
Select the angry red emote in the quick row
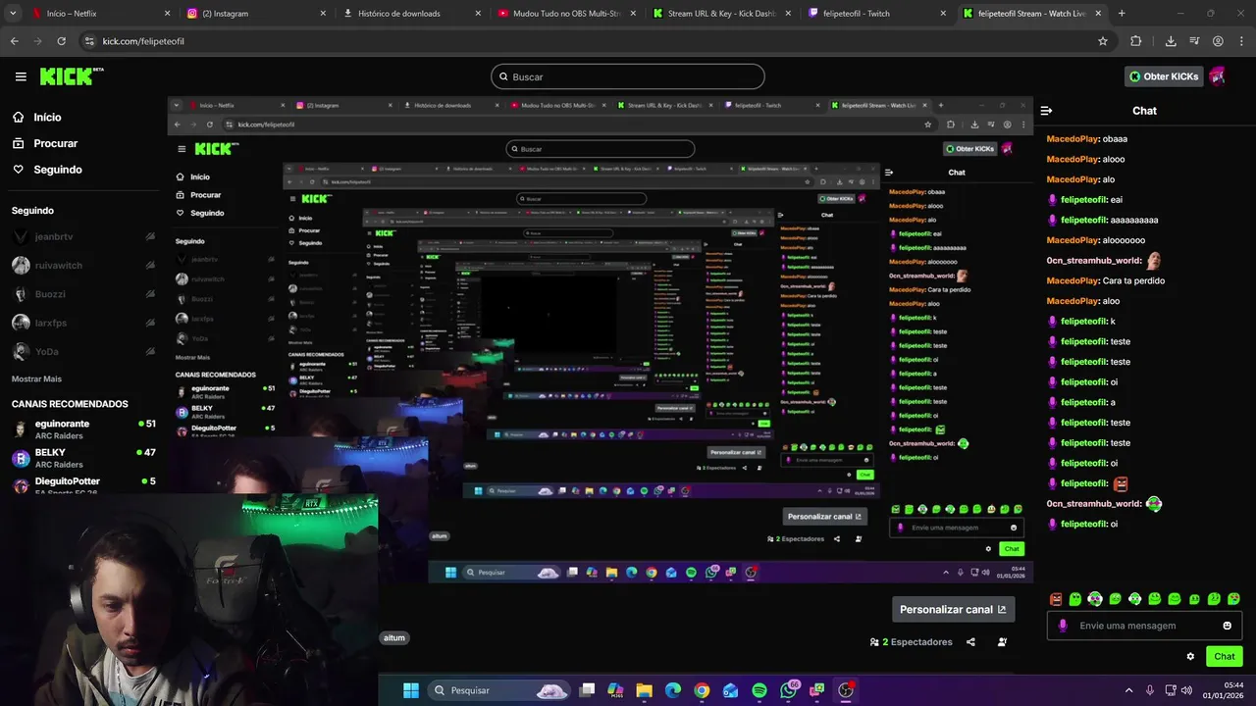pos(1056,599)
